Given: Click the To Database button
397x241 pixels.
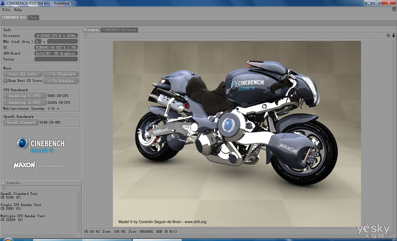Looking at the screenshot, I should 61,81.
